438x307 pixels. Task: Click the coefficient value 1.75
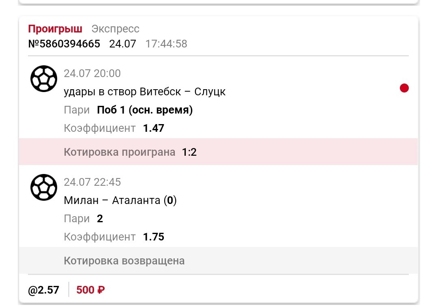point(153,237)
